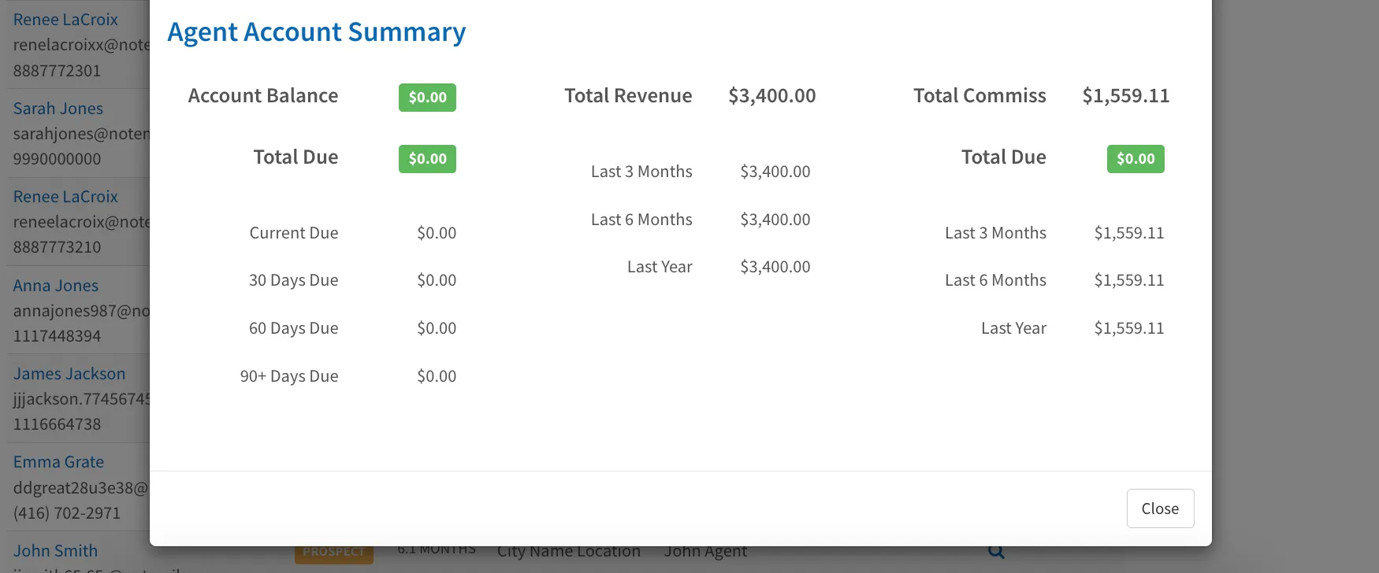Open Sarah Jones contact link
The height and width of the screenshot is (573, 1379).
tap(58, 109)
